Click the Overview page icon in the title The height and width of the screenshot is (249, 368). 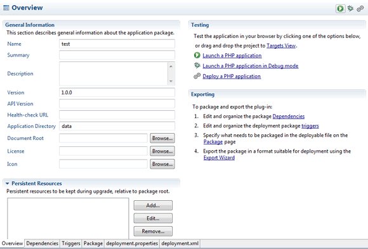[x=6, y=8]
